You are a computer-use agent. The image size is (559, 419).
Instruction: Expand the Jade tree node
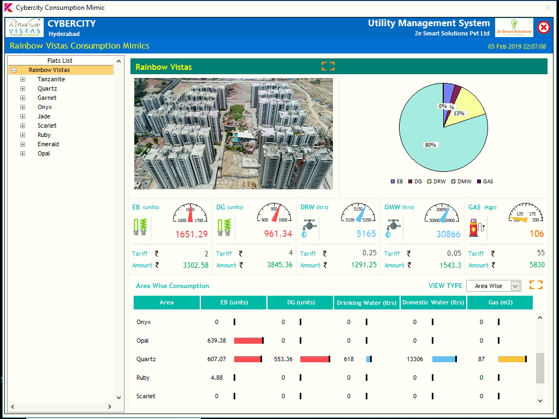click(x=22, y=117)
